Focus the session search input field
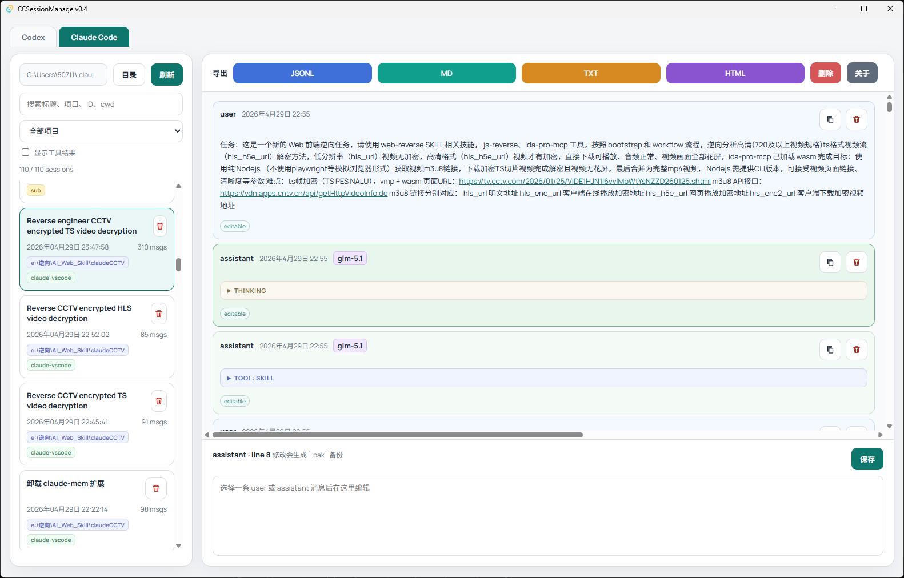The height and width of the screenshot is (578, 904). [x=101, y=104]
